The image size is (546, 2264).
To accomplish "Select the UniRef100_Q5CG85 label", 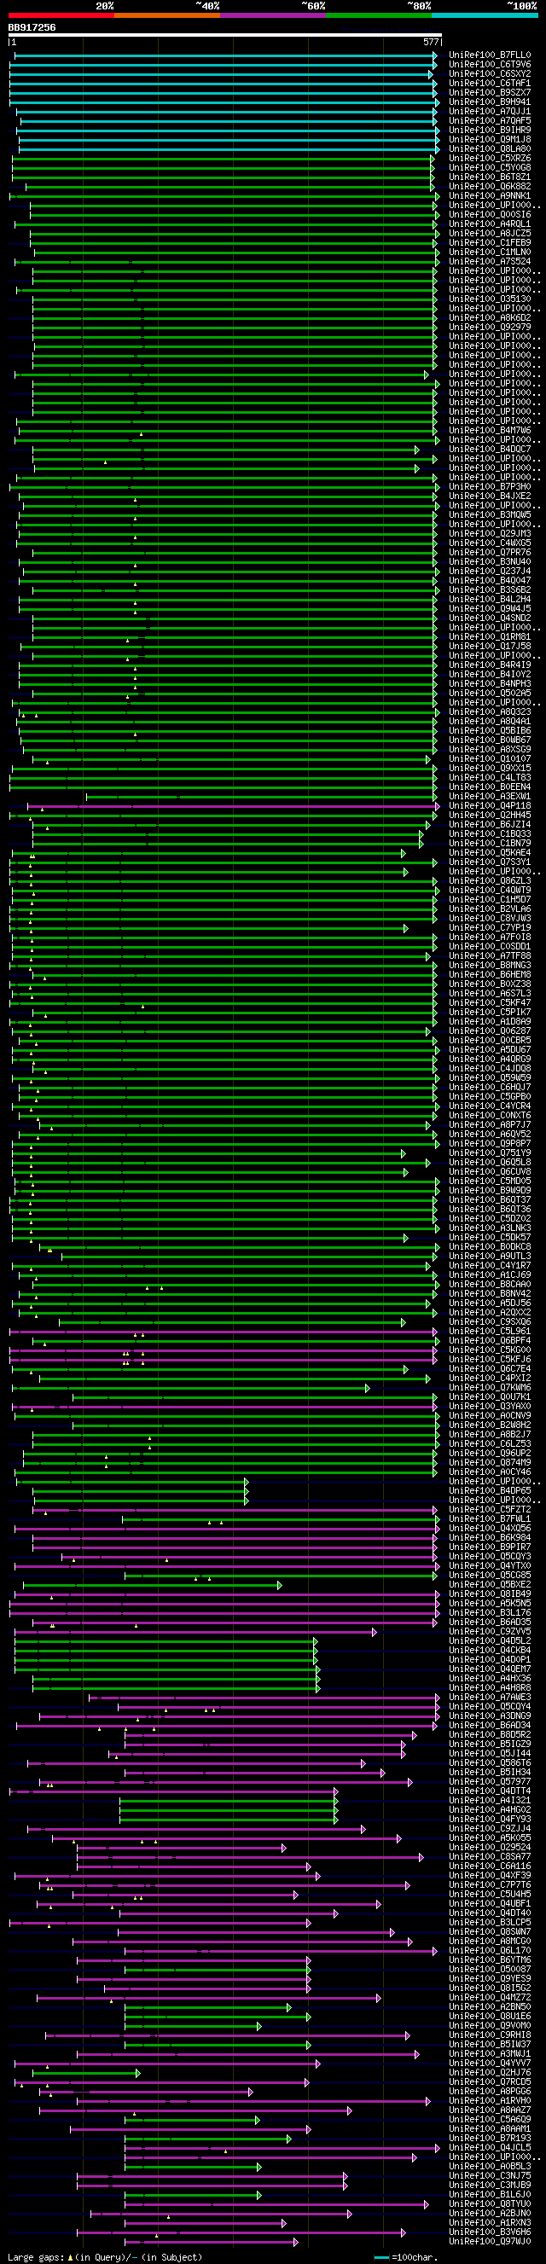I will pyautogui.click(x=490, y=1575).
